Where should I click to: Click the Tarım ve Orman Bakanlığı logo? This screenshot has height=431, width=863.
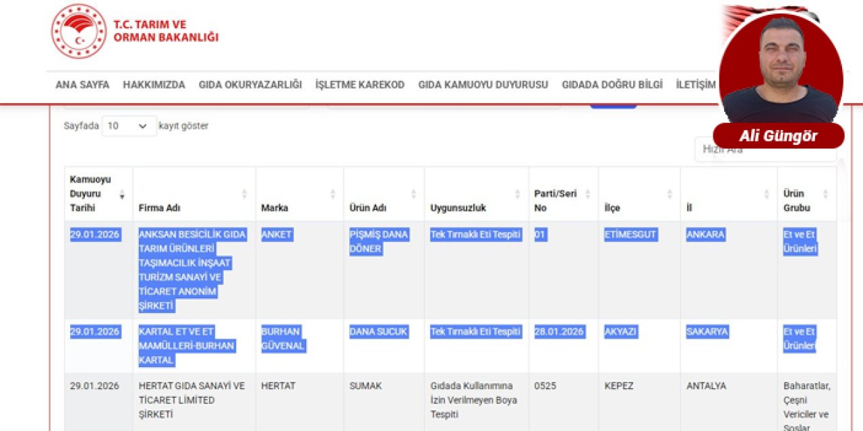point(79,31)
